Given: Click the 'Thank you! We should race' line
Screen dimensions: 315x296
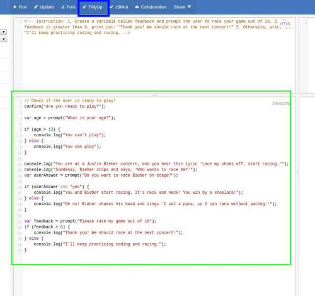Looking at the screenshot, I should tap(108, 232).
